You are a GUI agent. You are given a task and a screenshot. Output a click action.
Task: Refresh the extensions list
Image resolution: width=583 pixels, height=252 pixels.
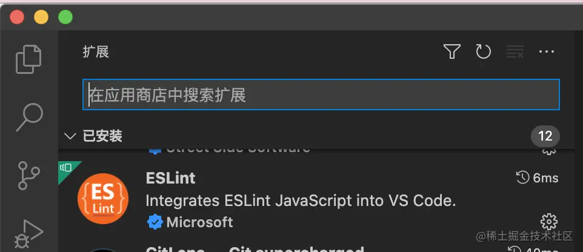pyautogui.click(x=483, y=52)
